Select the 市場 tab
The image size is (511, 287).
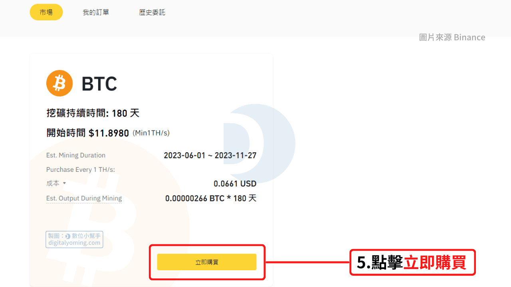click(46, 12)
